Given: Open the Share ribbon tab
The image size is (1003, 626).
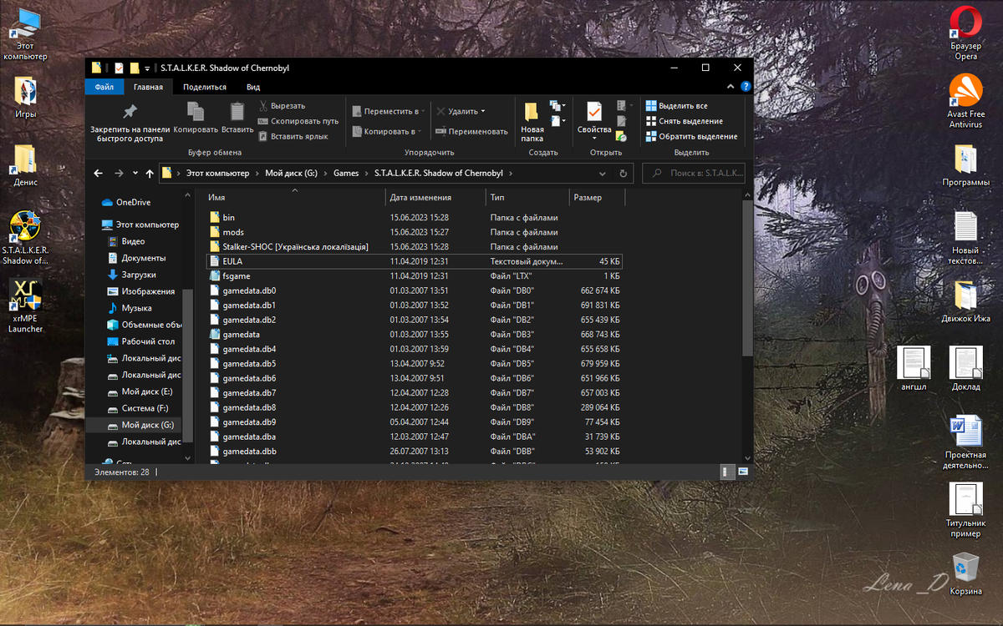Looking at the screenshot, I should click(205, 87).
